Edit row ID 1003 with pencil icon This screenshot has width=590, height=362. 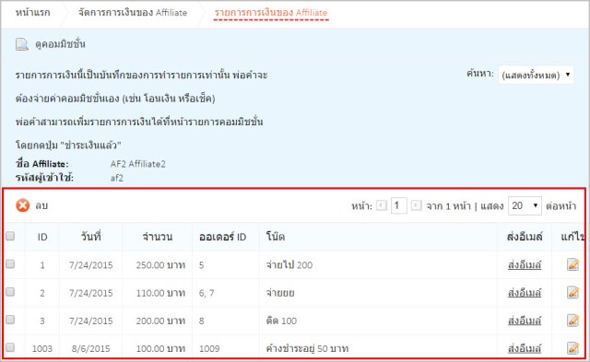(572, 347)
